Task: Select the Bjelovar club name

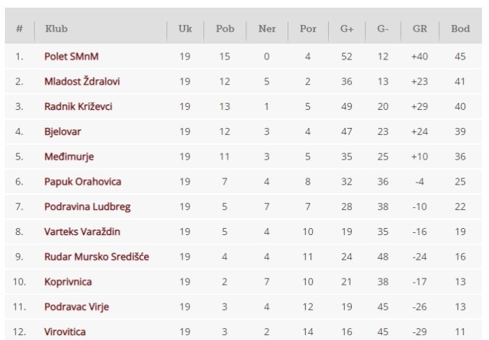Action: (x=63, y=132)
